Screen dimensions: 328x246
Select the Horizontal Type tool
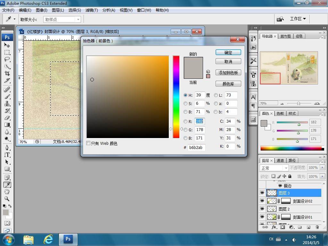(x=7, y=155)
